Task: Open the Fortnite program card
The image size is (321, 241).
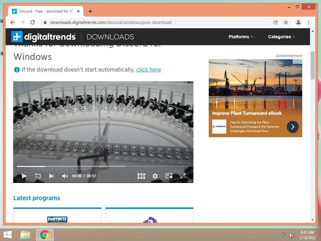Action: point(57,215)
